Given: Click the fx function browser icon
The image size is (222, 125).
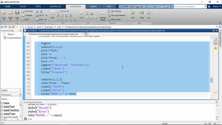Looking at the screenshot, I should [25, 119].
